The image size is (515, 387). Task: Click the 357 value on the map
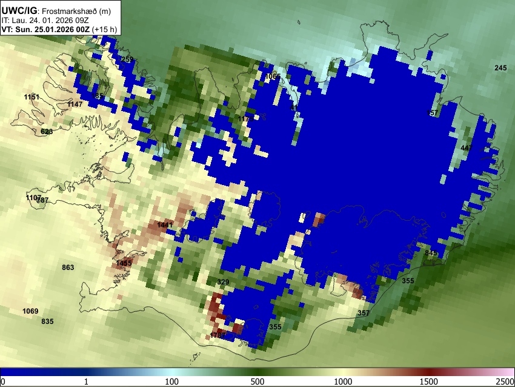(x=364, y=312)
